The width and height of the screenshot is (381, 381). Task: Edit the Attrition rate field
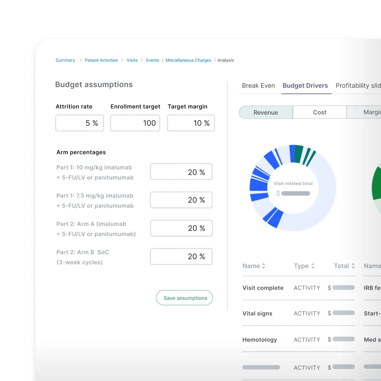click(x=79, y=123)
